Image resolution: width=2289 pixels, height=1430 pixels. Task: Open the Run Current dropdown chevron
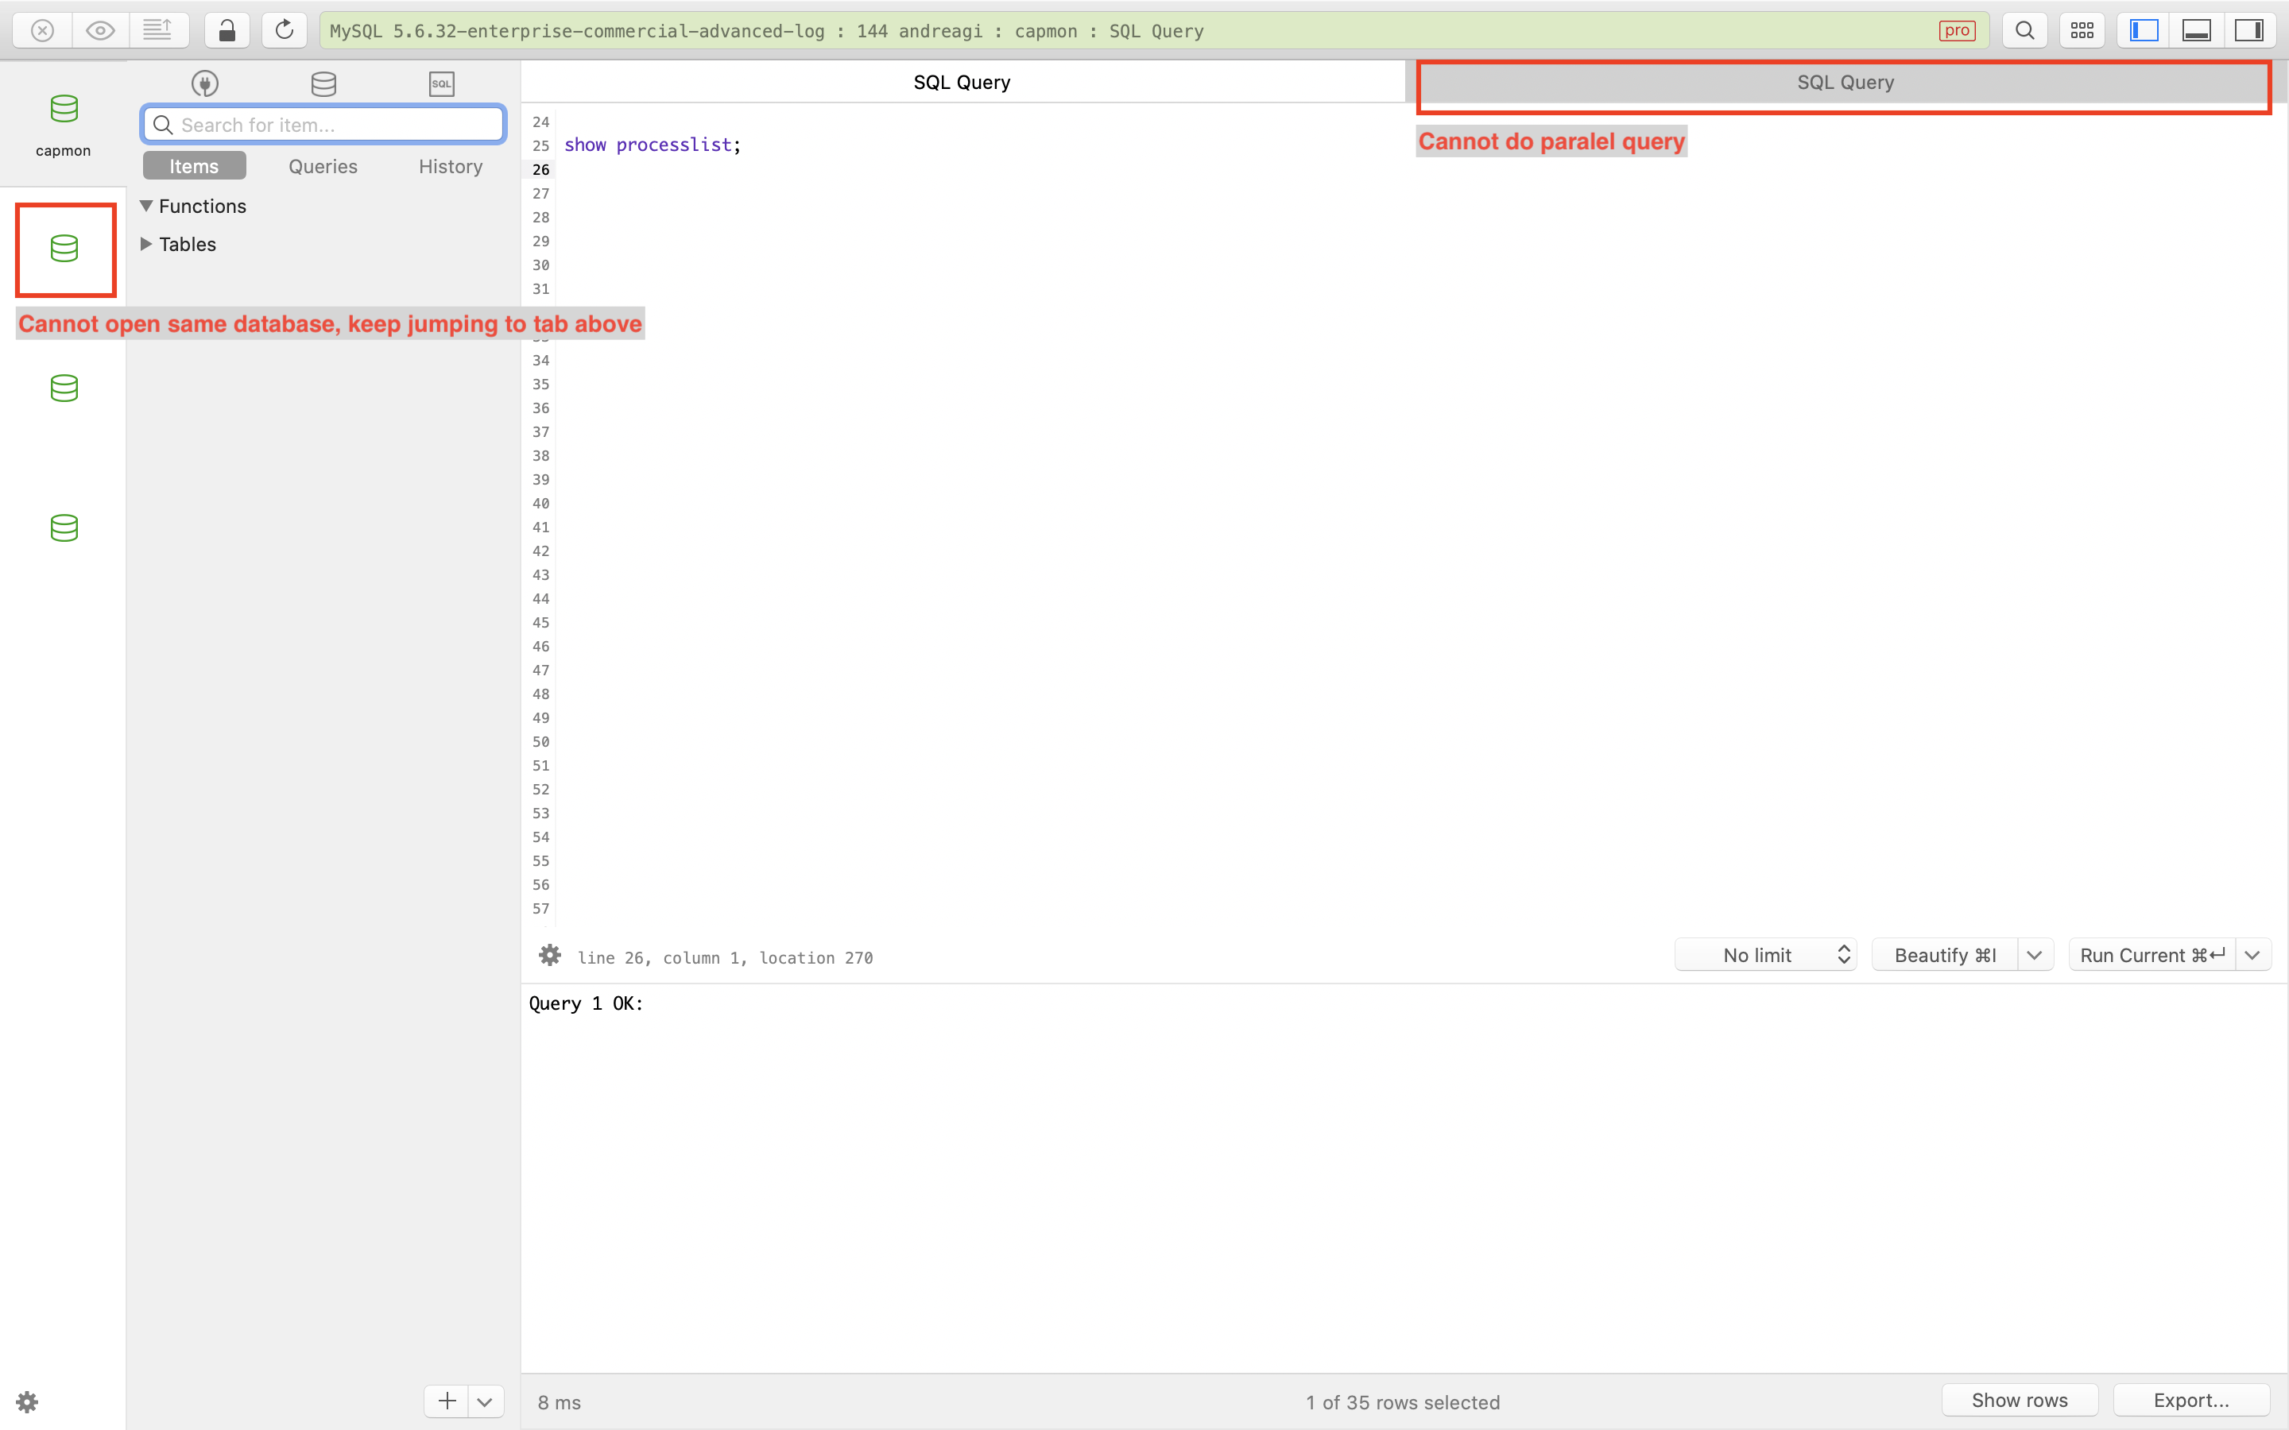pos(2252,954)
